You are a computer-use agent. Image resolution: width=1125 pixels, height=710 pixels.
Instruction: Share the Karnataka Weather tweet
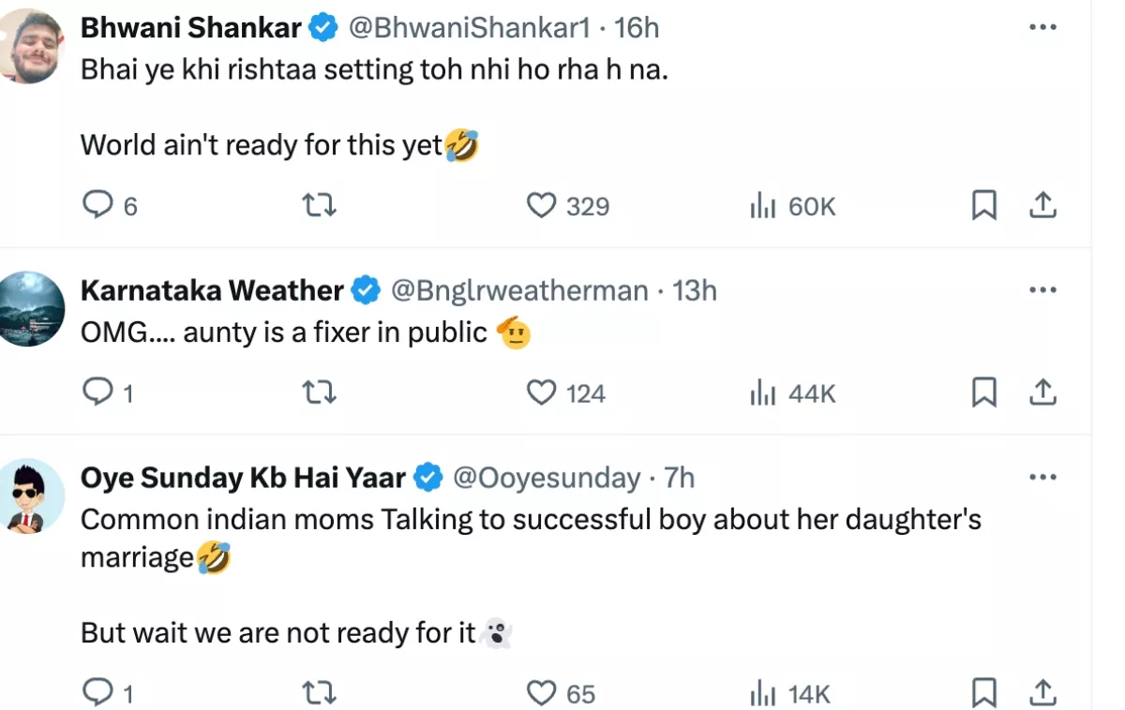pyautogui.click(x=1043, y=392)
